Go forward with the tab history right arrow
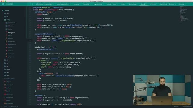The width and height of the screenshot is (193, 108). pyautogui.click(x=33, y=4)
